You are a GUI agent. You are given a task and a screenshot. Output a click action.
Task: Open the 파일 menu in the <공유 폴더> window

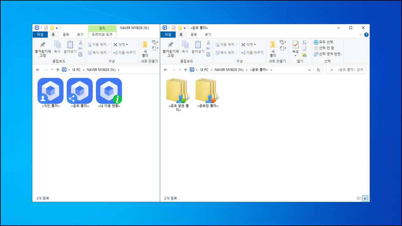point(168,35)
